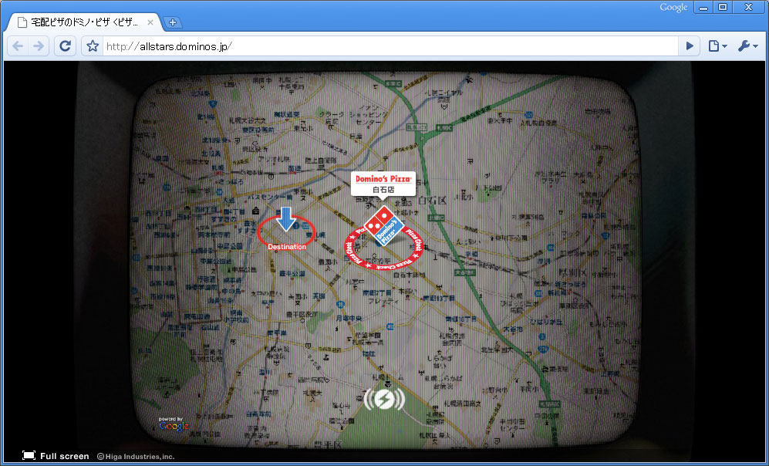The width and height of the screenshot is (769, 466).
Task: Maximize the browser window
Action: [x=723, y=8]
